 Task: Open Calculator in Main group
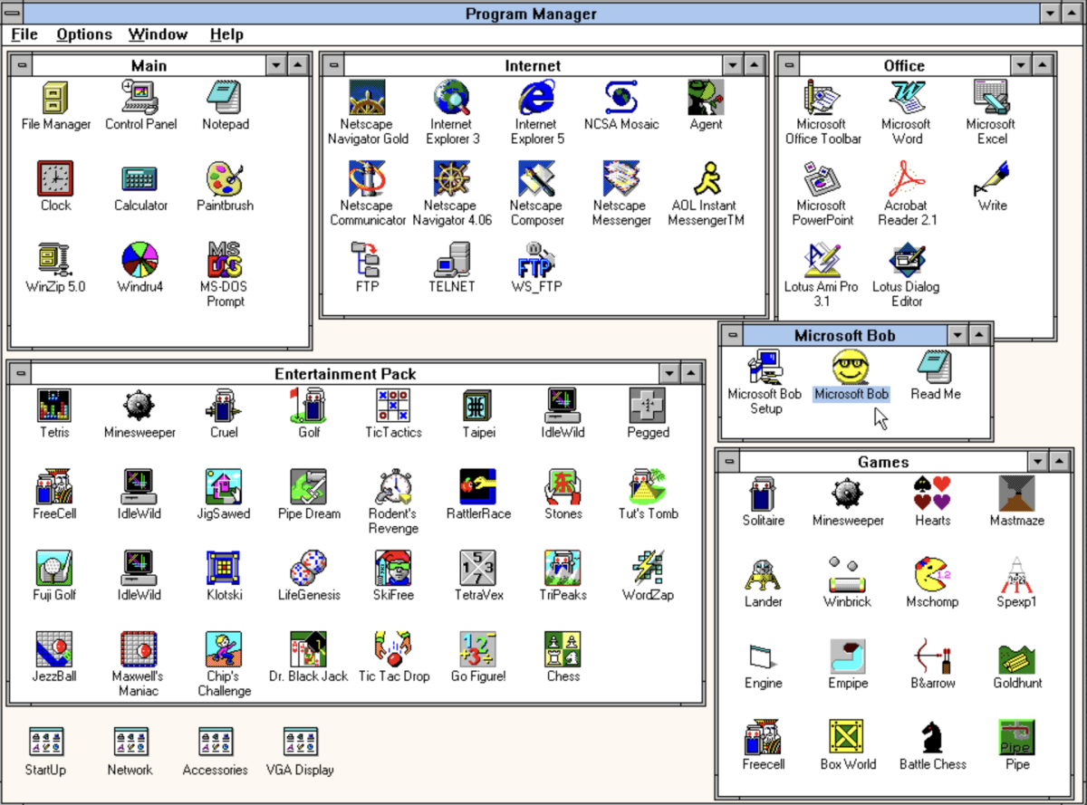pos(140,179)
